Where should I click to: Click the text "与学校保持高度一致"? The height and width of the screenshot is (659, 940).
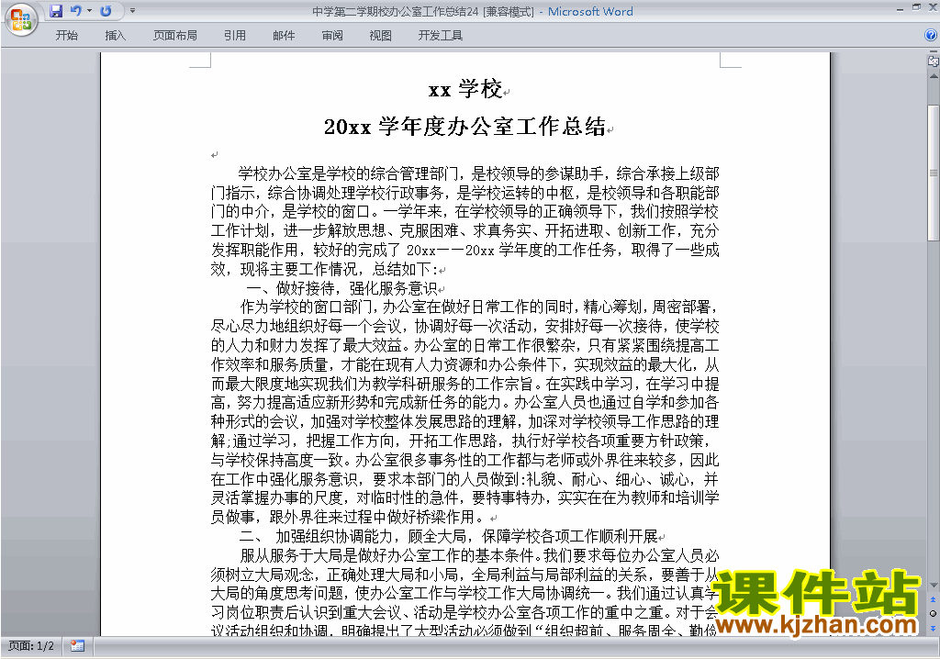[x=276, y=460]
